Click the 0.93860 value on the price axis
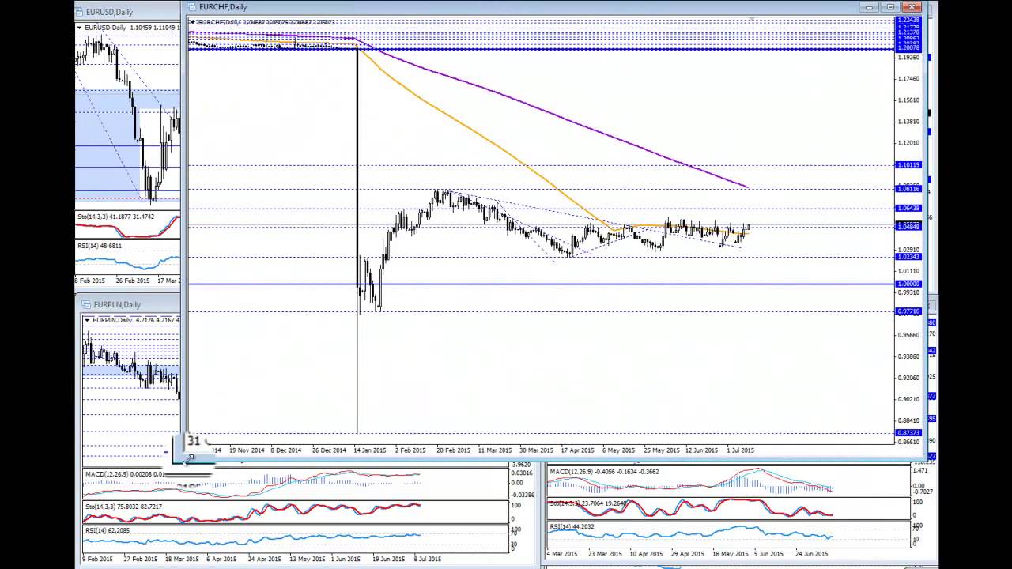This screenshot has width=1012, height=569. click(909, 356)
